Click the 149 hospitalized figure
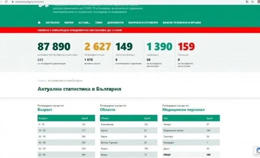Screen dimensions: 260x158 pos(124,47)
